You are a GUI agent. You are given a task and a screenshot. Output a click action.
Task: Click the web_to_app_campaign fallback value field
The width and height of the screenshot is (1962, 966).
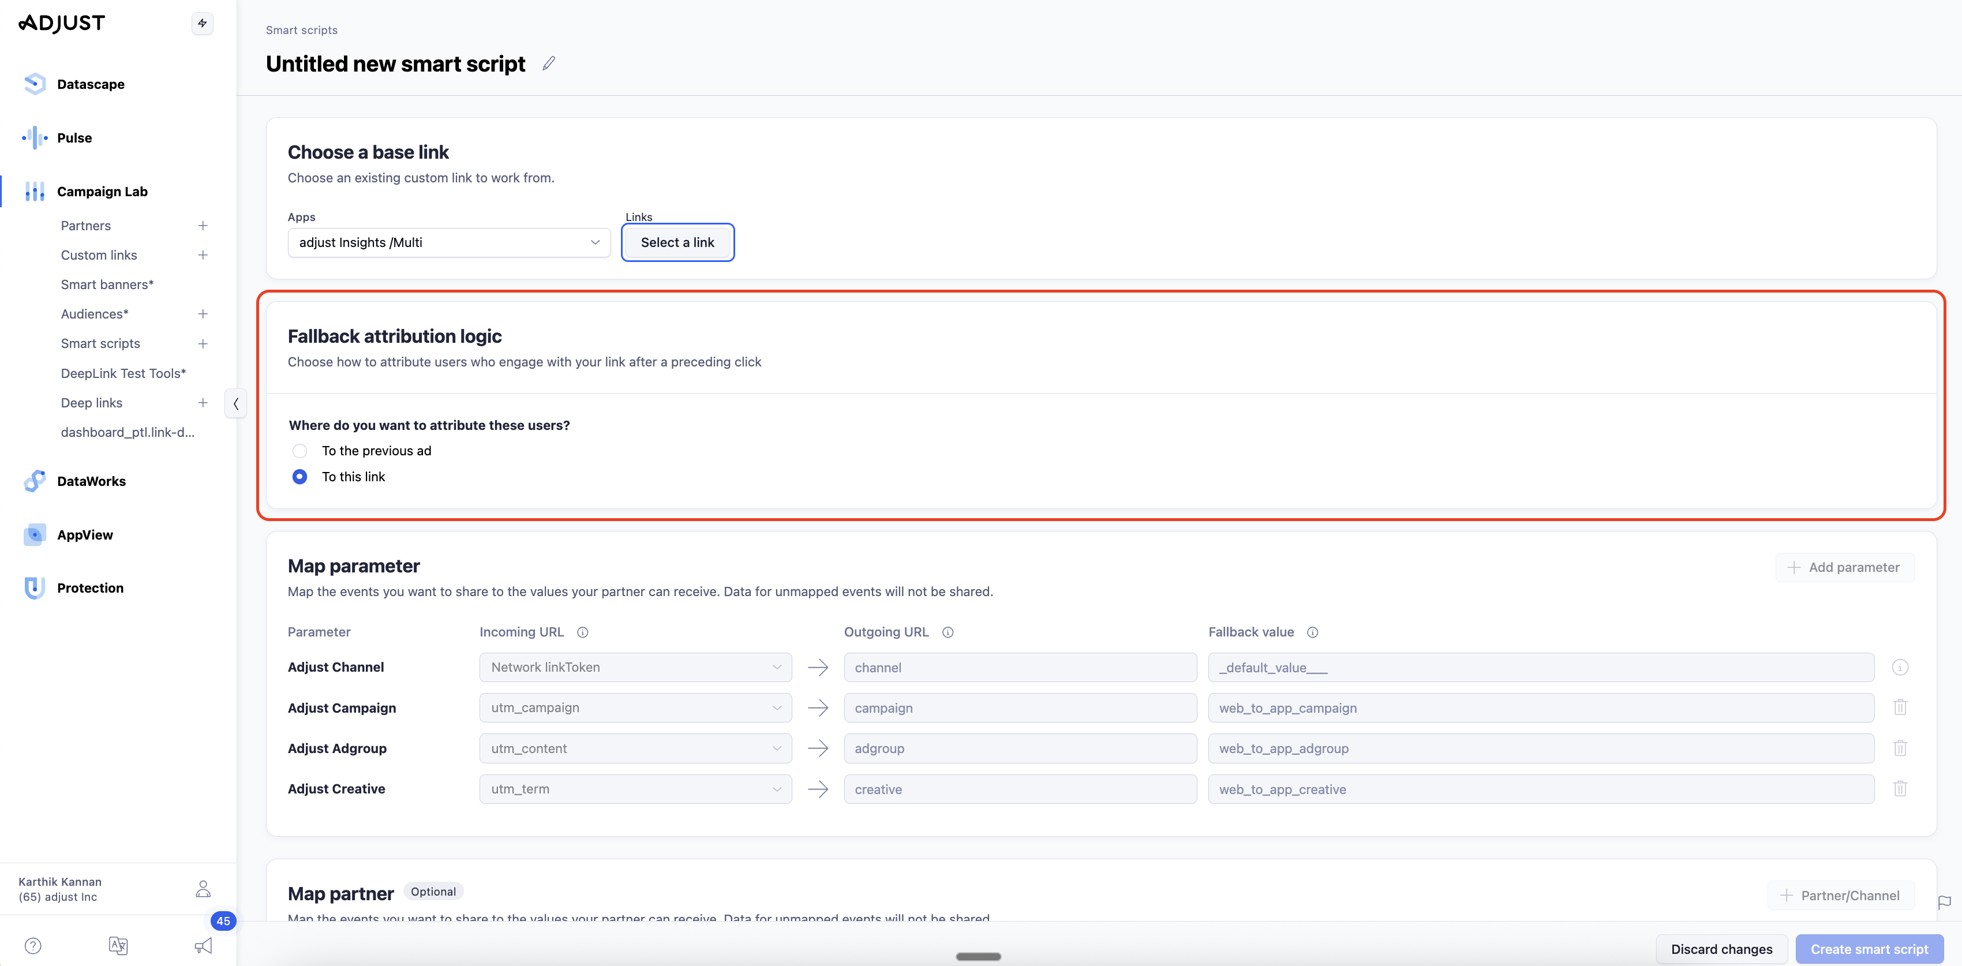coord(1540,707)
